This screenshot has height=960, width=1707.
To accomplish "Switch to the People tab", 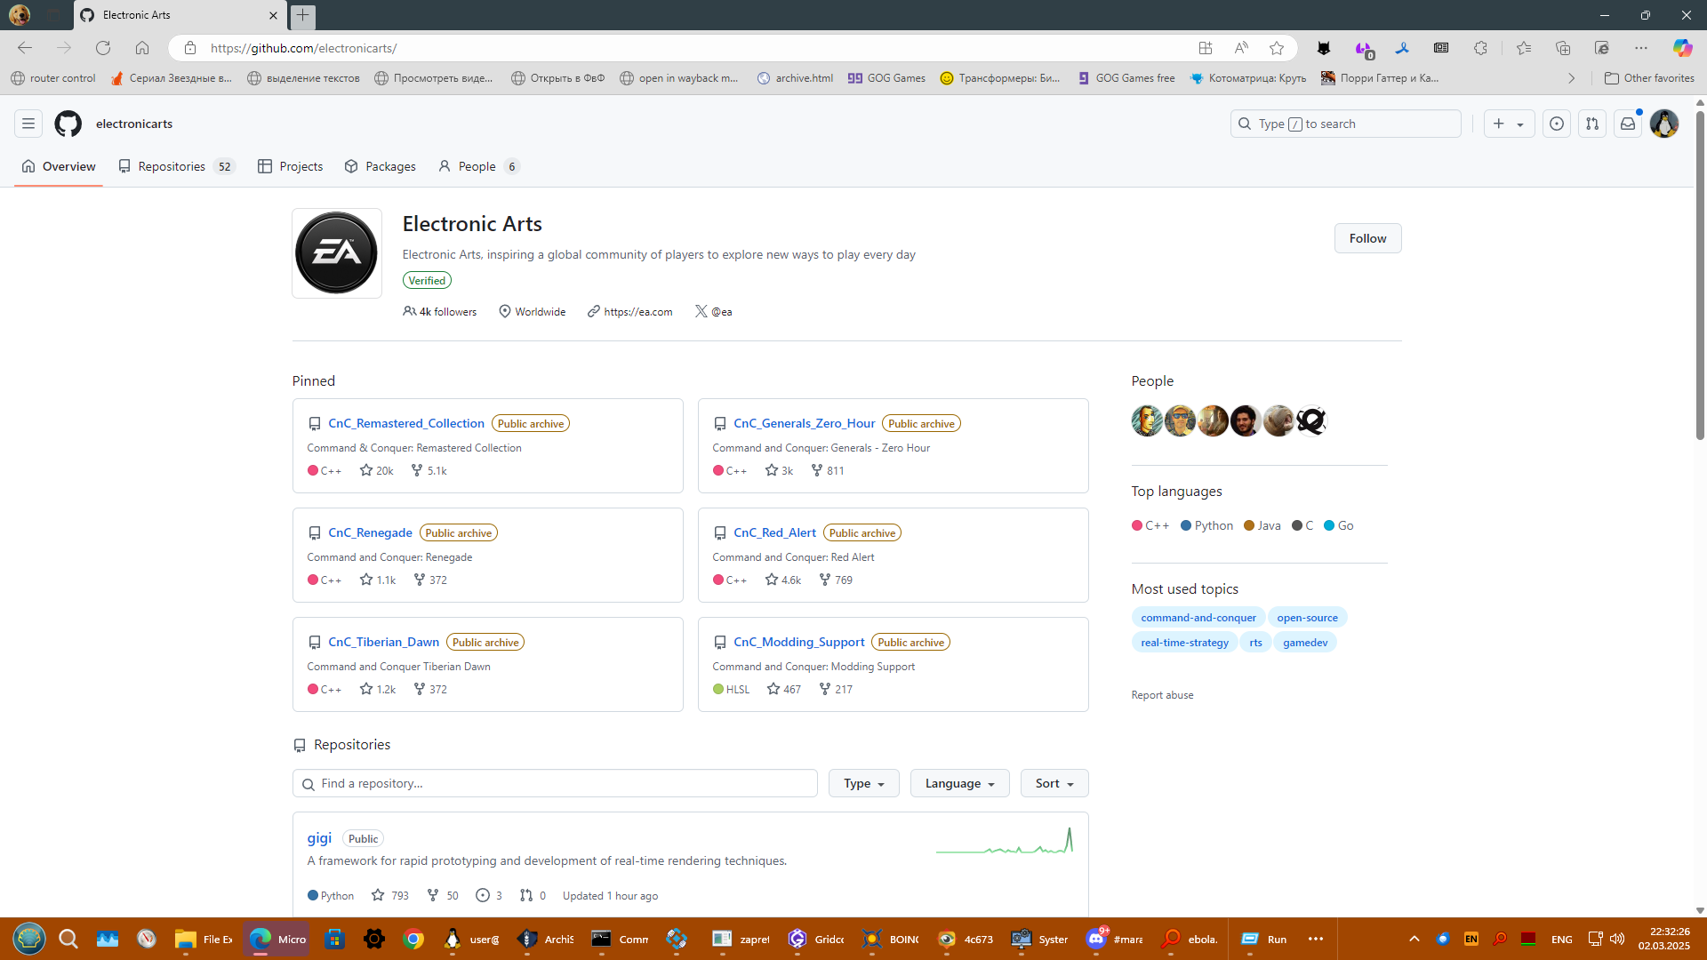I will click(x=477, y=166).
